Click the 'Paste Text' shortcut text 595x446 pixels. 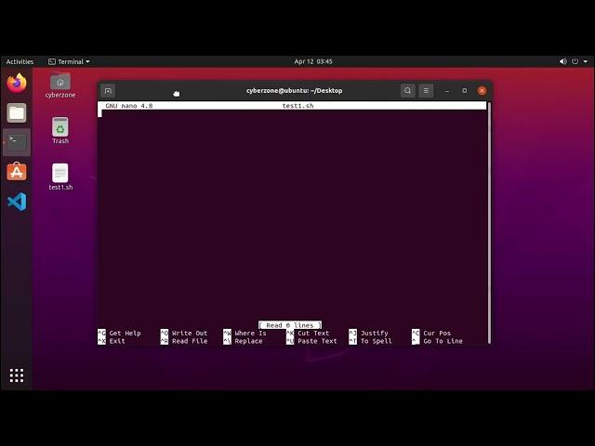[317, 341]
